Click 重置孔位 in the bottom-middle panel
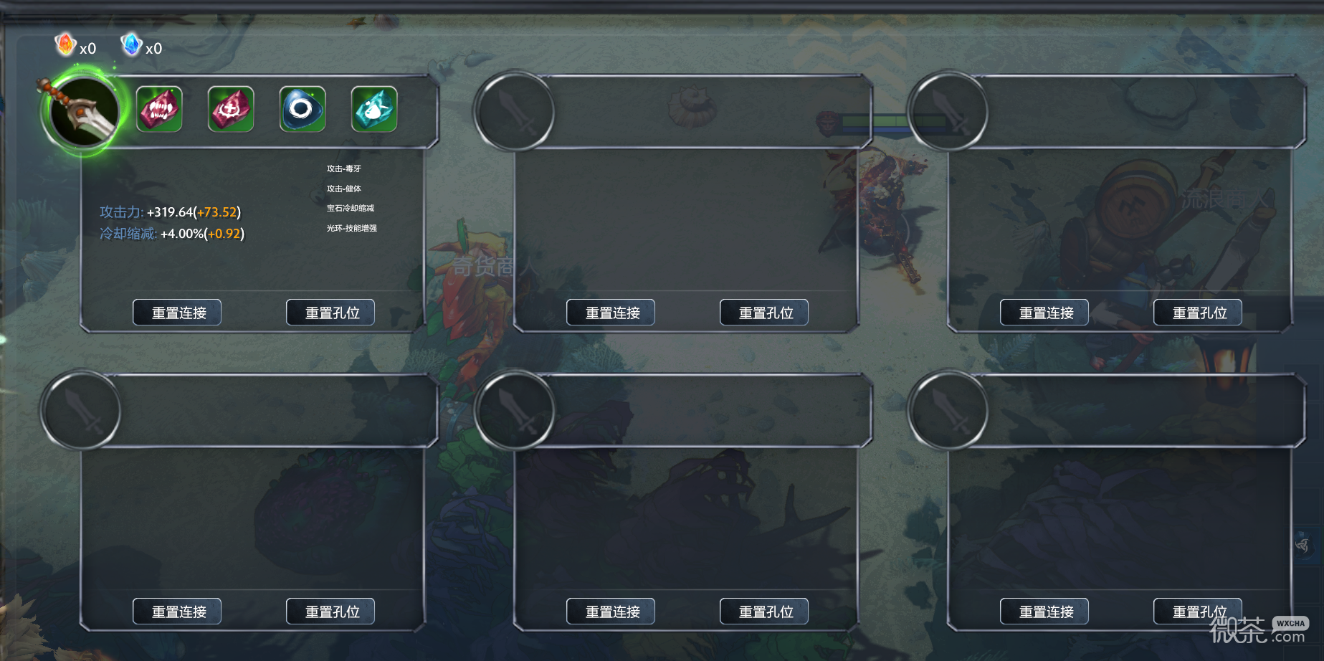The width and height of the screenshot is (1324, 661). tap(764, 612)
